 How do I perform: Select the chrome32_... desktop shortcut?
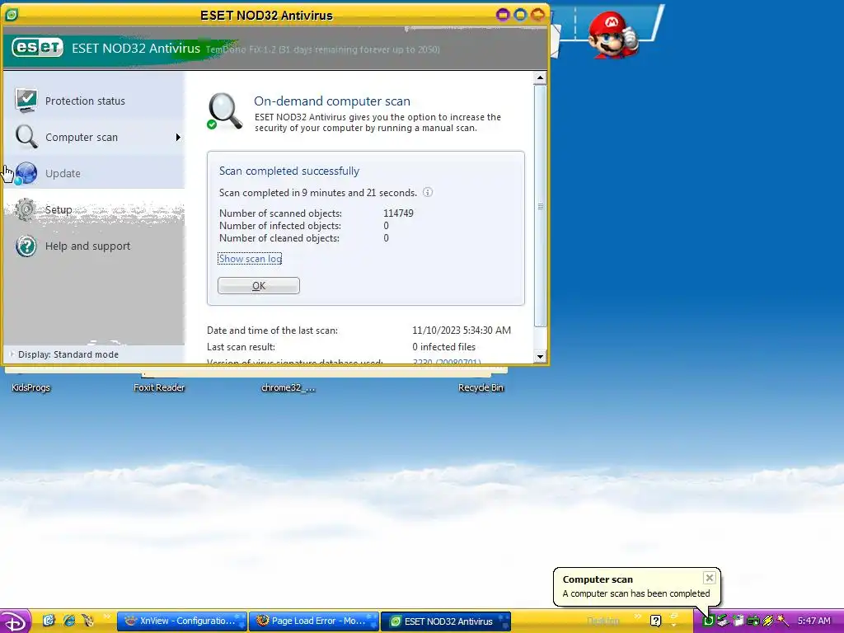(x=288, y=387)
